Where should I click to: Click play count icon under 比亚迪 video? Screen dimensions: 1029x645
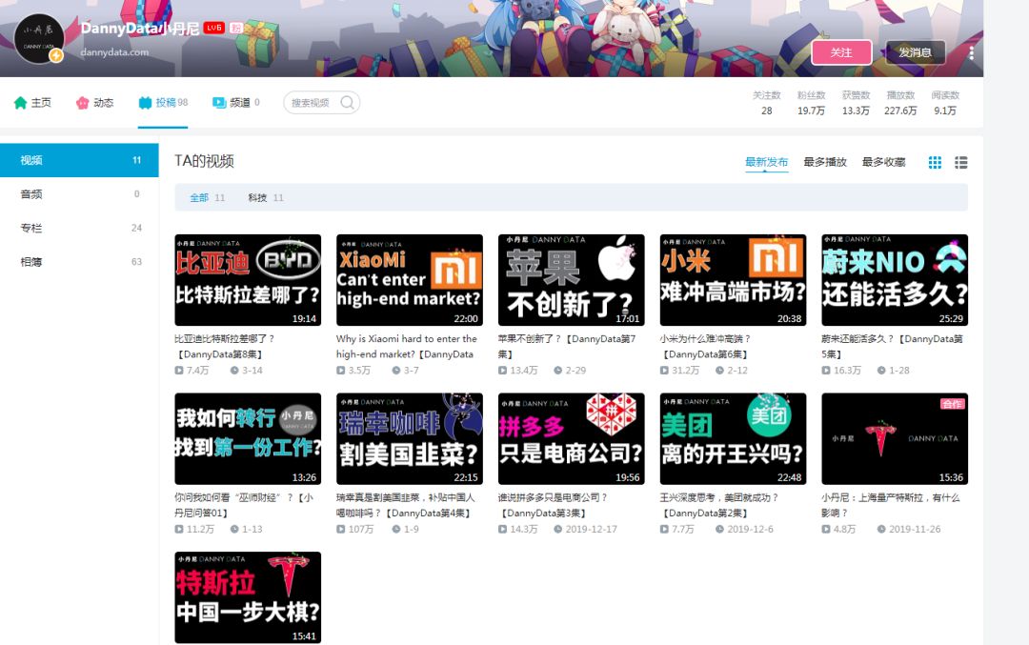click(178, 370)
